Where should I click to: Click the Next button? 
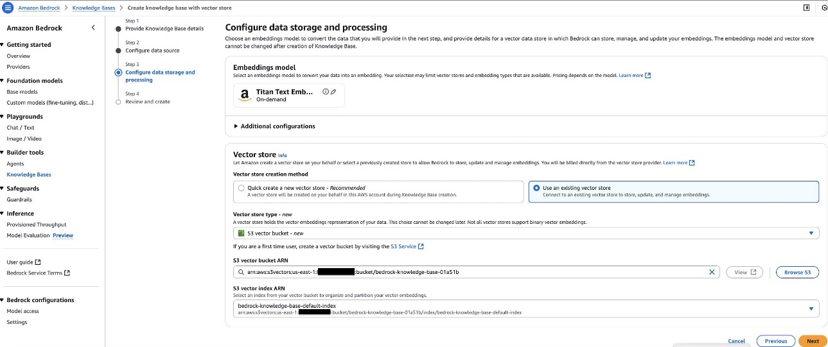[x=813, y=341]
